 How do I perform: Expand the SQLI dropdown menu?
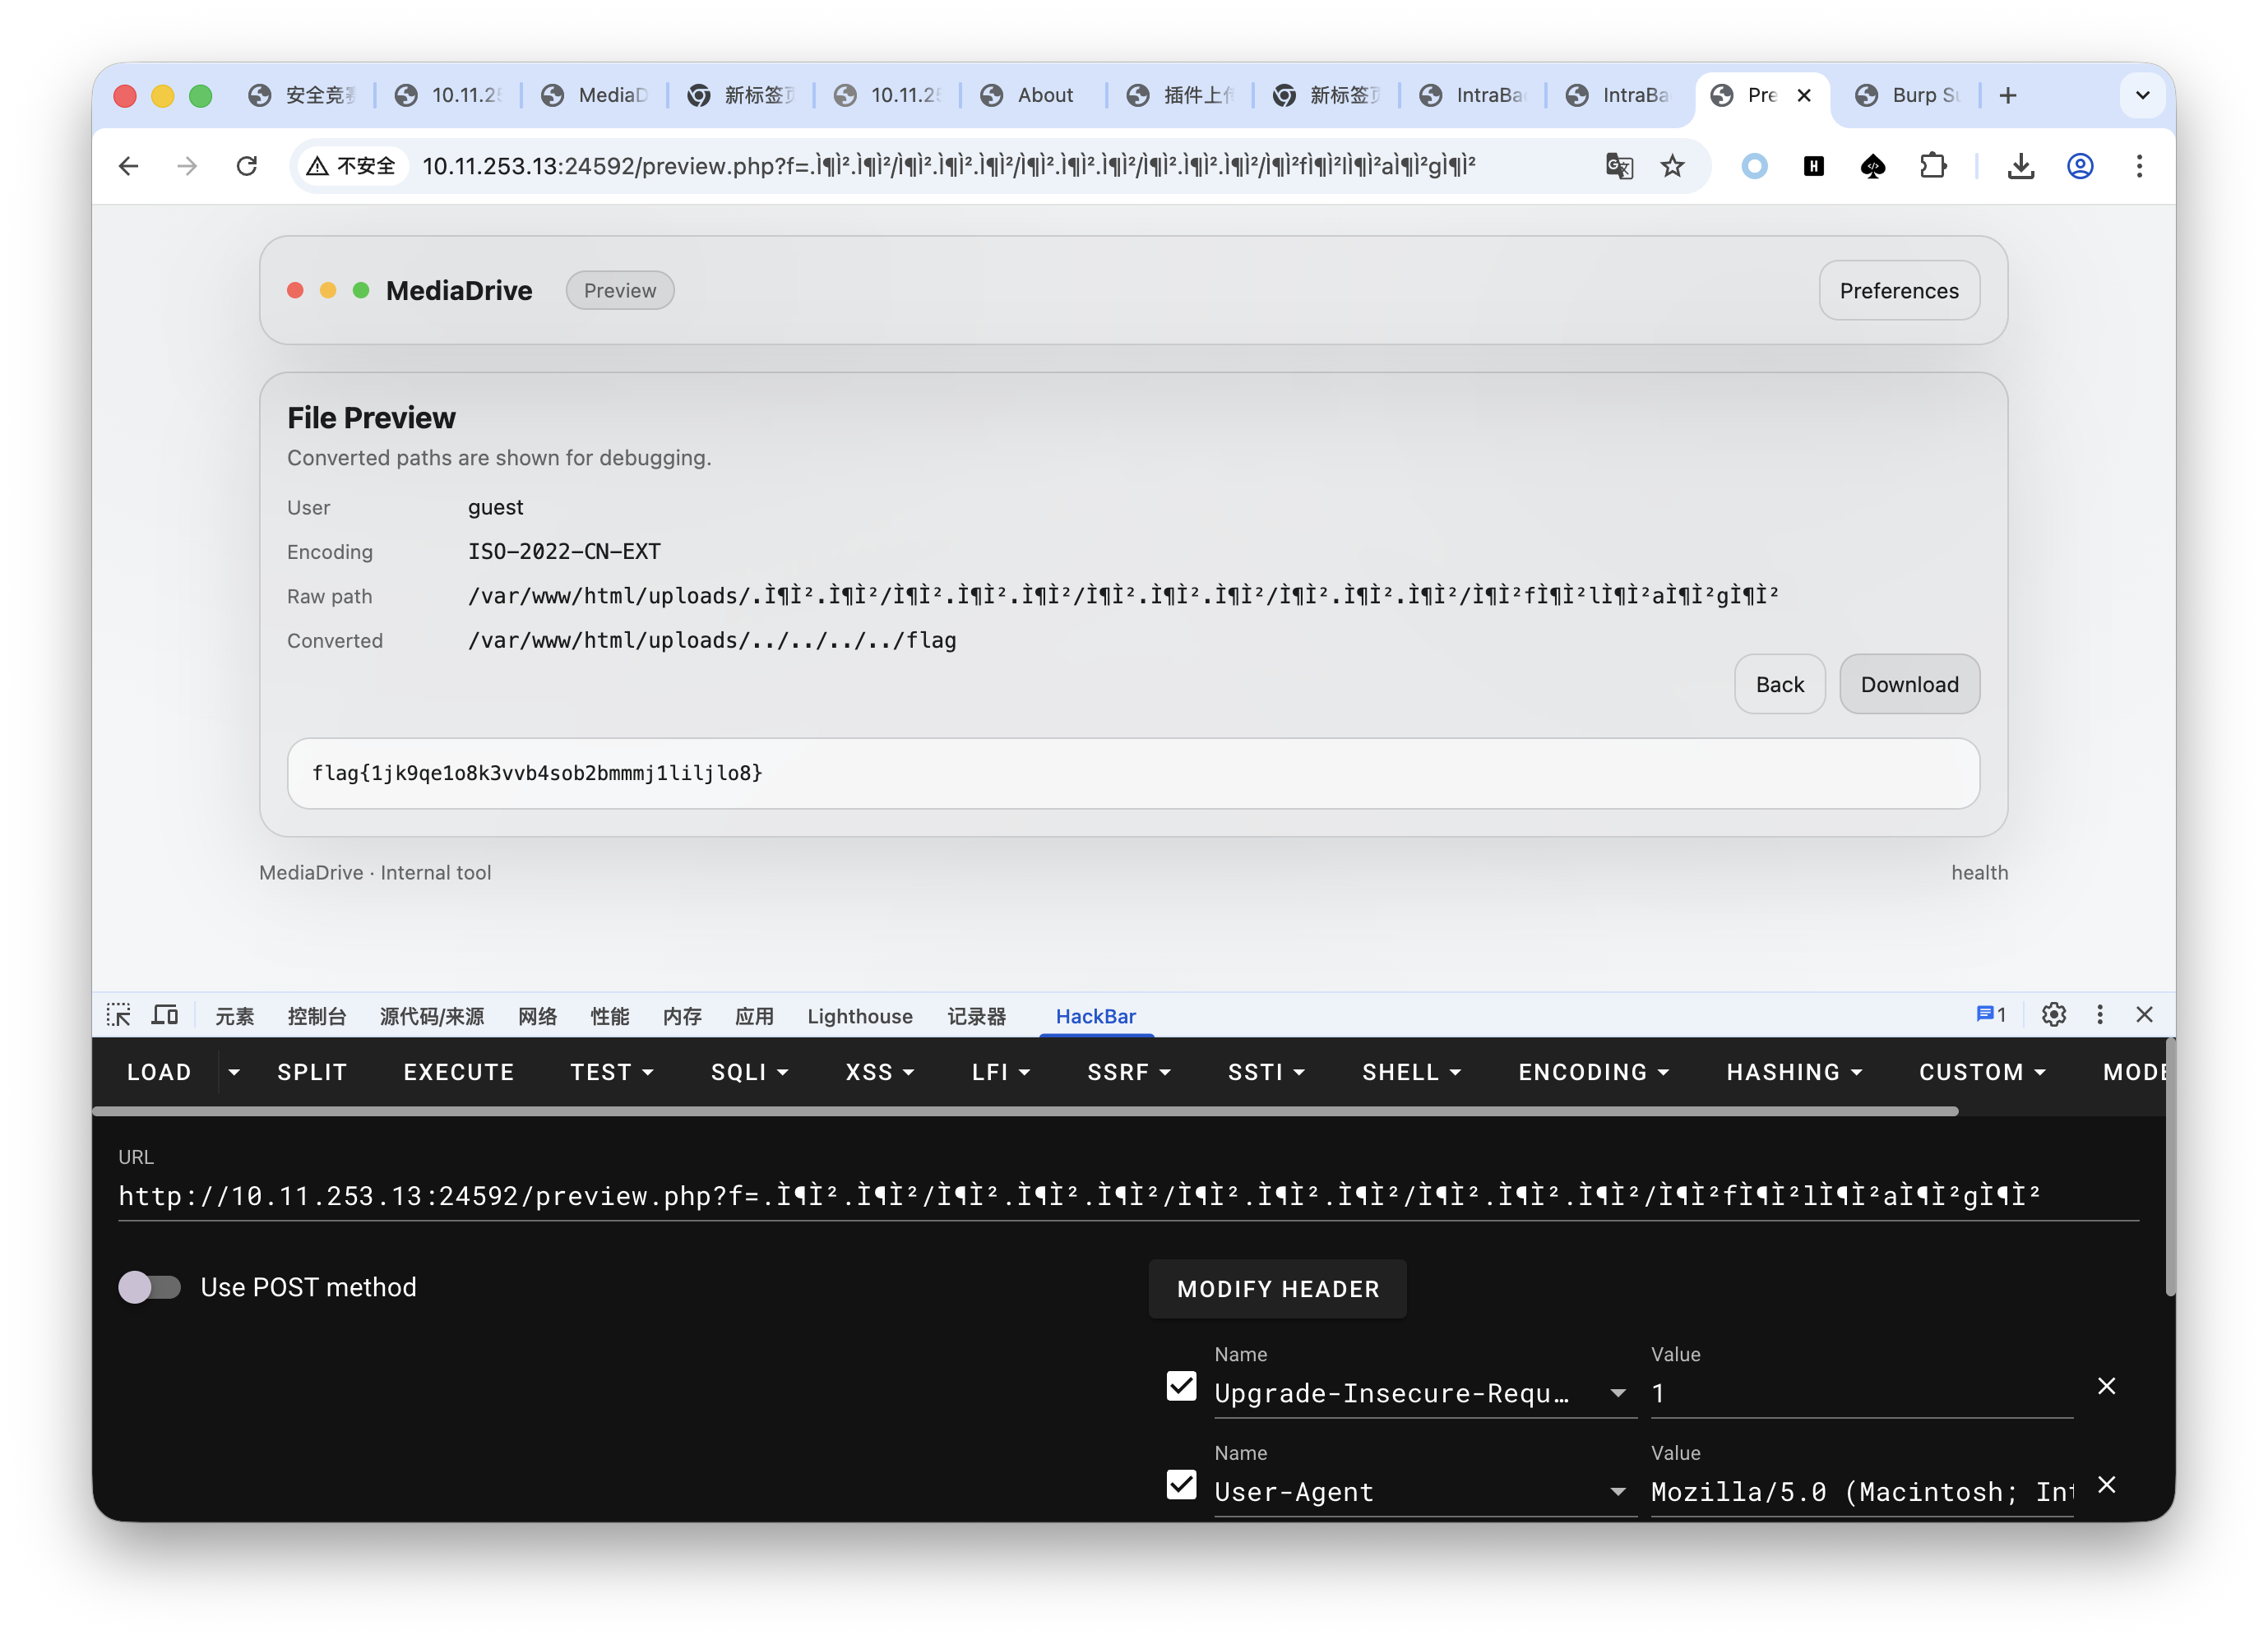coord(749,1073)
